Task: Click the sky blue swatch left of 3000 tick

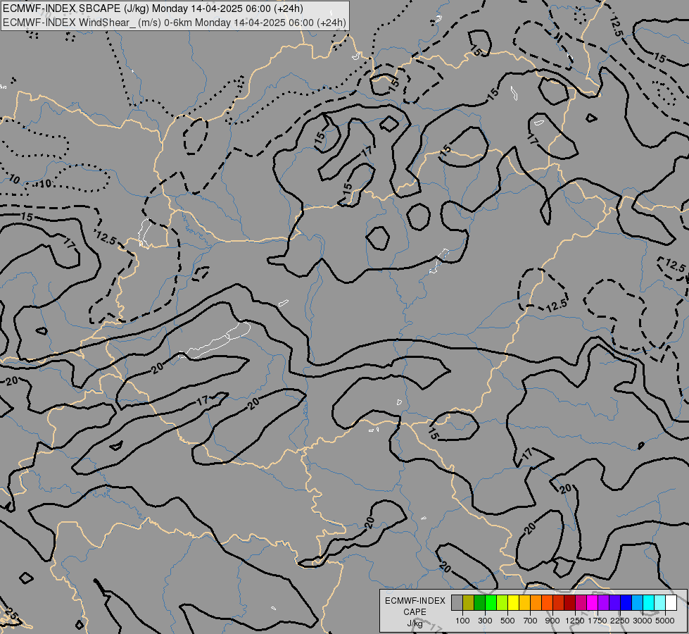Action: click(638, 603)
